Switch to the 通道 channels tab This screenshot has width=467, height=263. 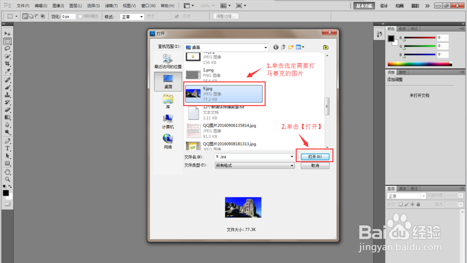click(x=403, y=189)
